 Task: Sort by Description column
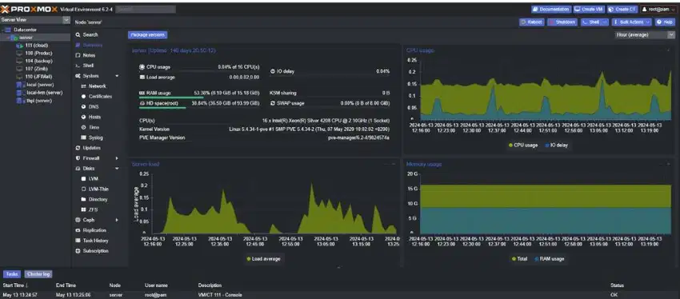[210, 285]
